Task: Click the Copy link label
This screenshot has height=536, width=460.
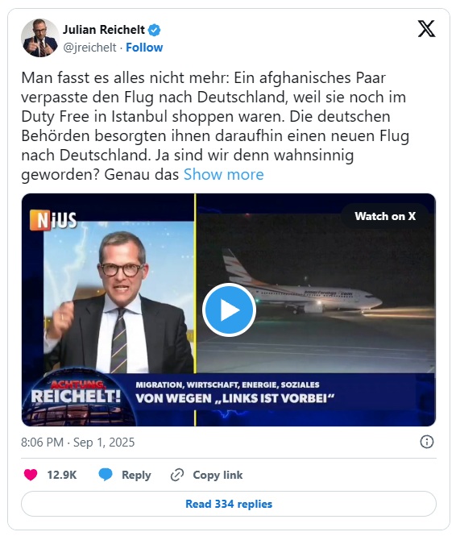Action: point(218,476)
